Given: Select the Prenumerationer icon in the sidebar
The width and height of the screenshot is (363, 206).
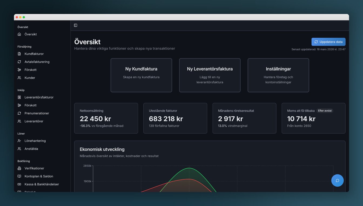Looking at the screenshot, I should (19, 113).
